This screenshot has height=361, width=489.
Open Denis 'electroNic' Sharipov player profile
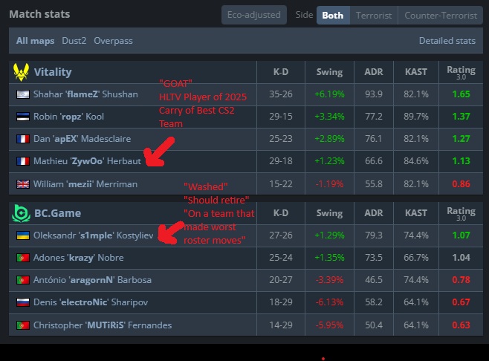(91, 302)
